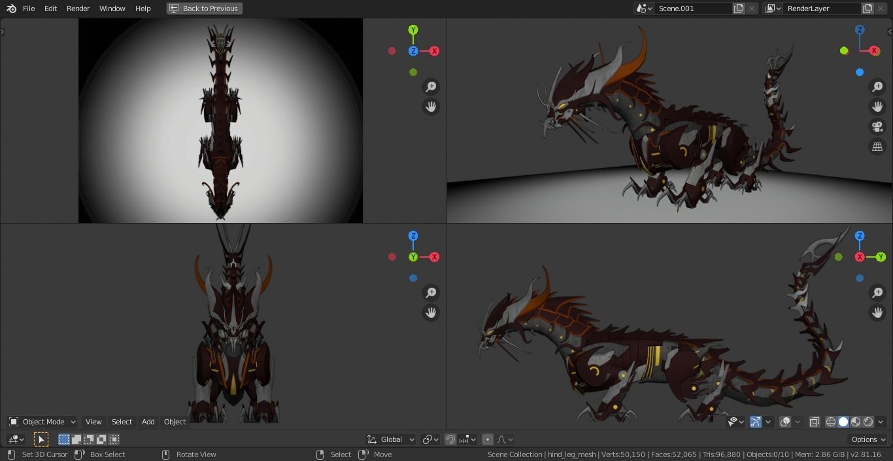Toggle X-ray display
Screen dimensions: 893x461
click(x=815, y=422)
